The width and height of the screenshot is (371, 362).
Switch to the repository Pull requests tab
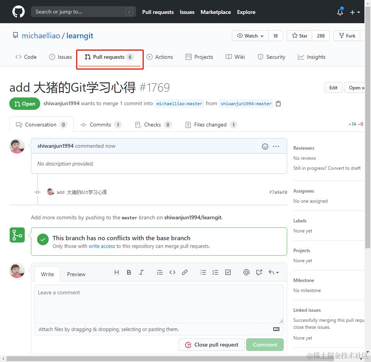pyautogui.click(x=109, y=57)
